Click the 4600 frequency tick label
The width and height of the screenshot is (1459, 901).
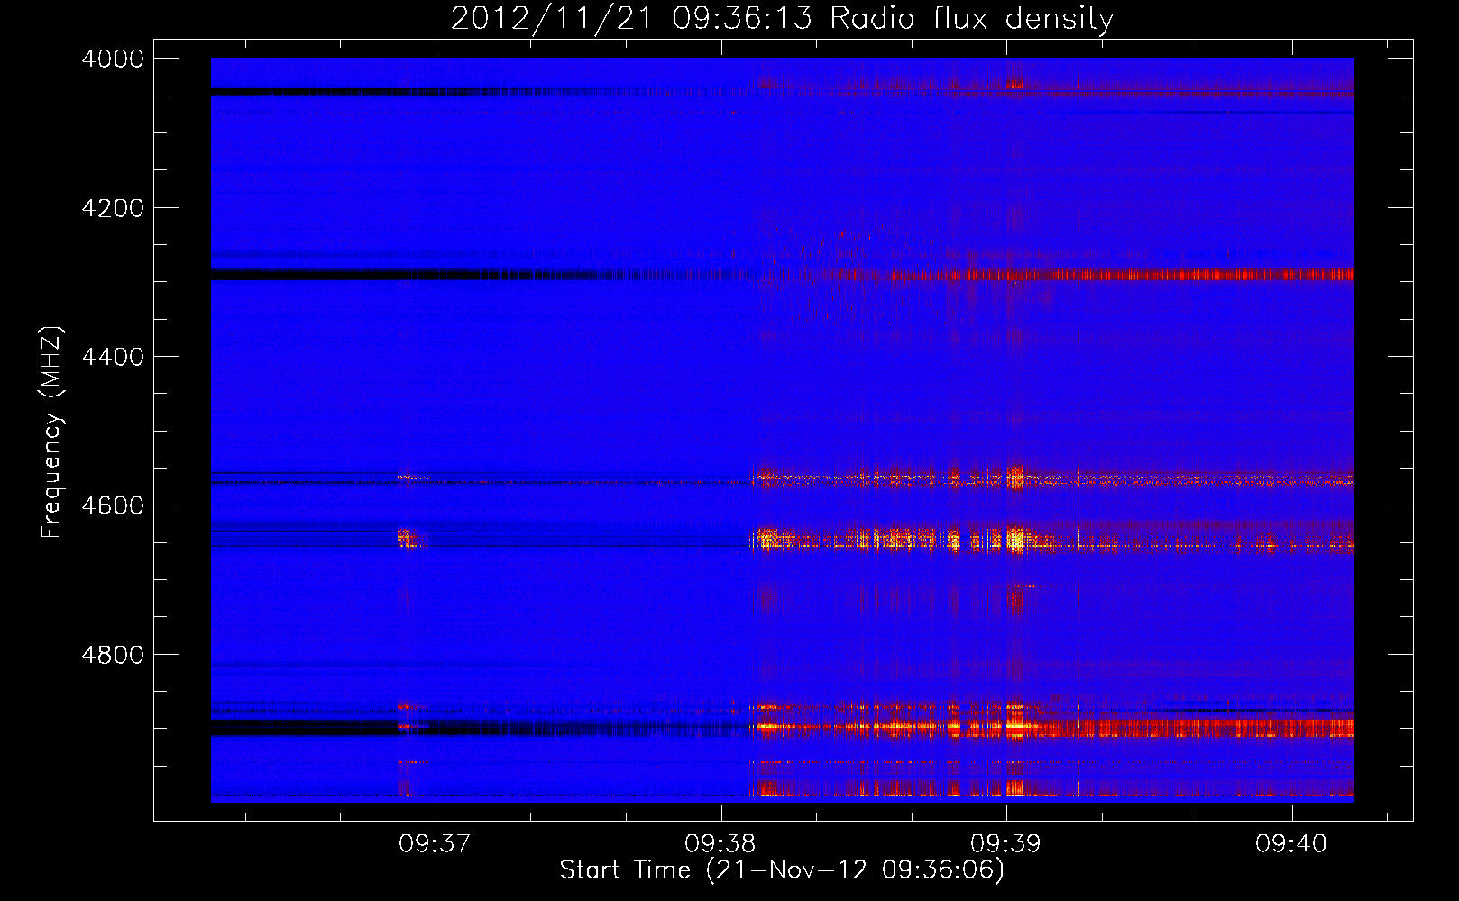[x=113, y=505]
